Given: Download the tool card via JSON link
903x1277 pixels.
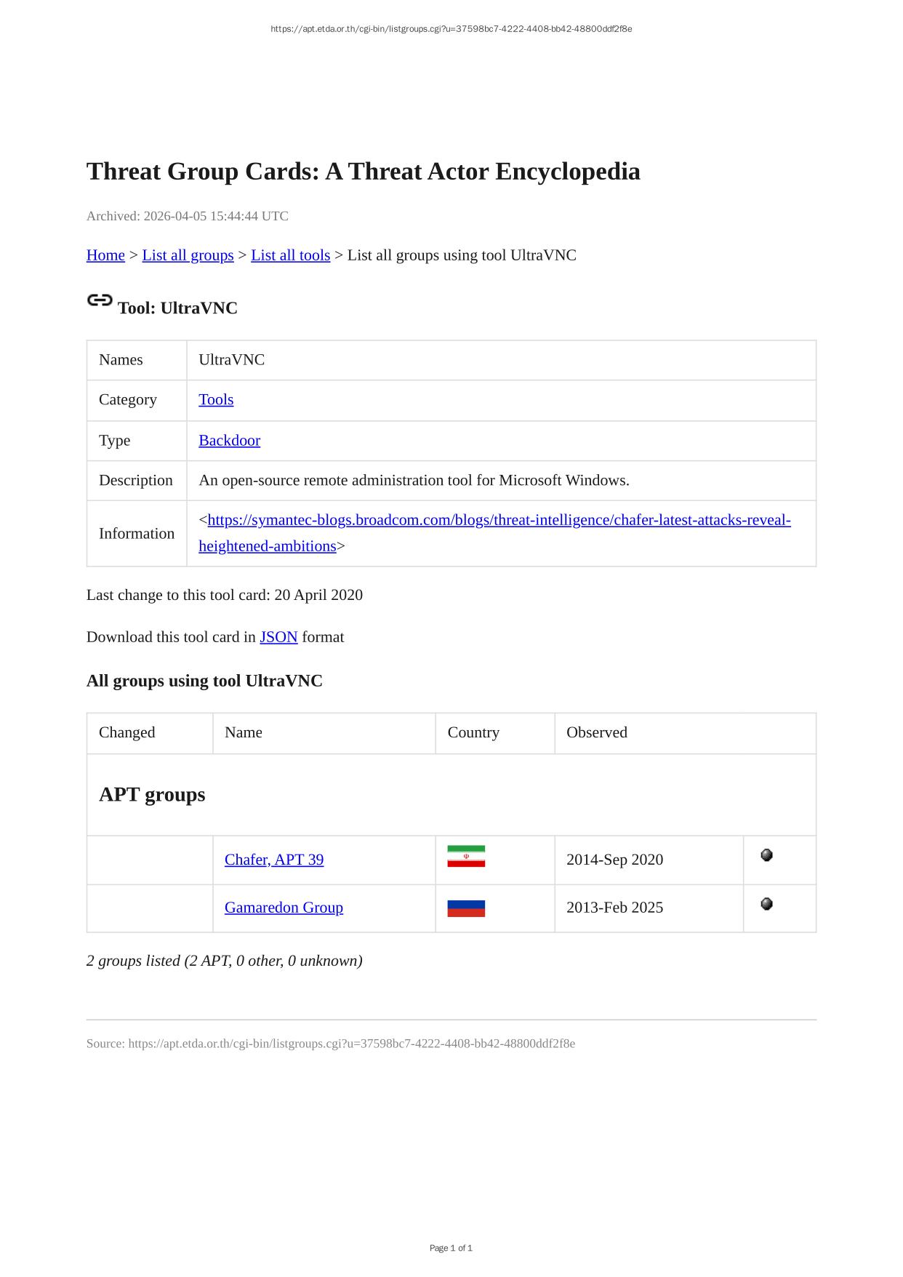Looking at the screenshot, I should (278, 637).
